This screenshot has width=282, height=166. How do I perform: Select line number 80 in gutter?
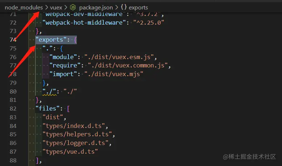click(13, 92)
